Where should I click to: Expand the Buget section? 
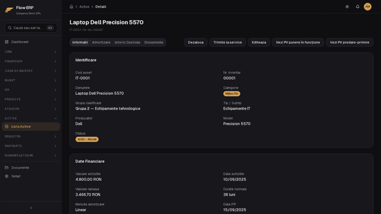31,80
